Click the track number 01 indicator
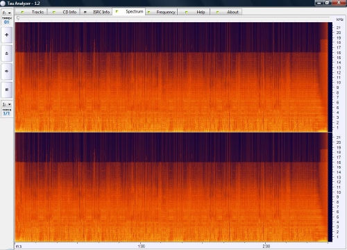 coord(6,22)
